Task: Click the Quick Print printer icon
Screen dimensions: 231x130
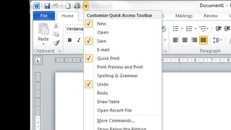Action: pos(77,6)
